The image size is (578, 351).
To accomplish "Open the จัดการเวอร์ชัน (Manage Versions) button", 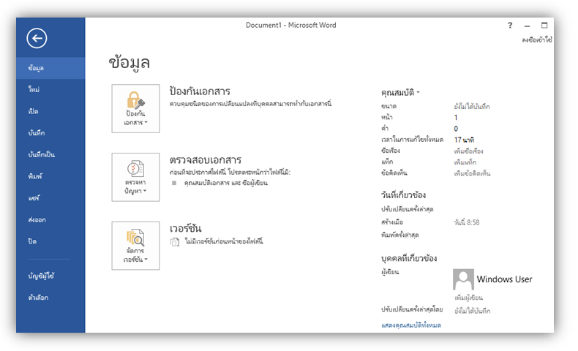I will click(x=135, y=246).
